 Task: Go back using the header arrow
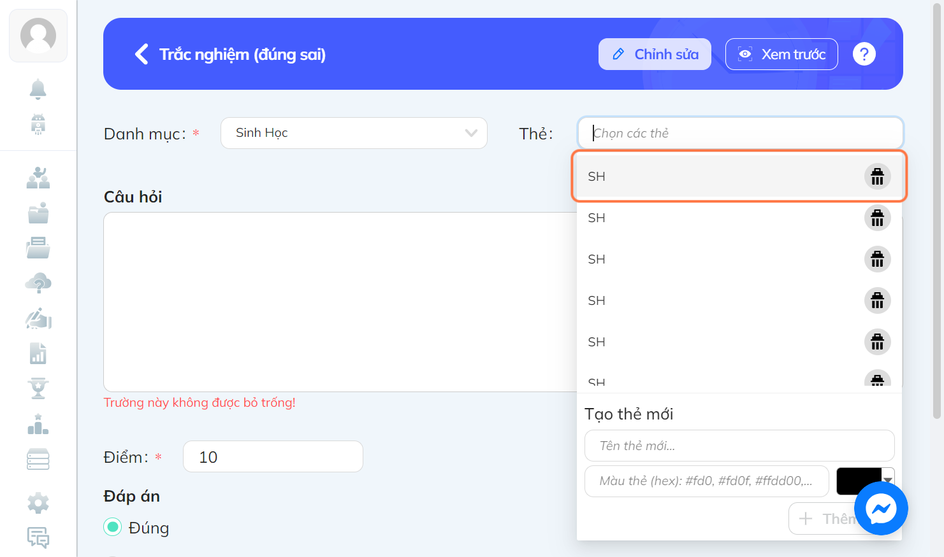[142, 54]
